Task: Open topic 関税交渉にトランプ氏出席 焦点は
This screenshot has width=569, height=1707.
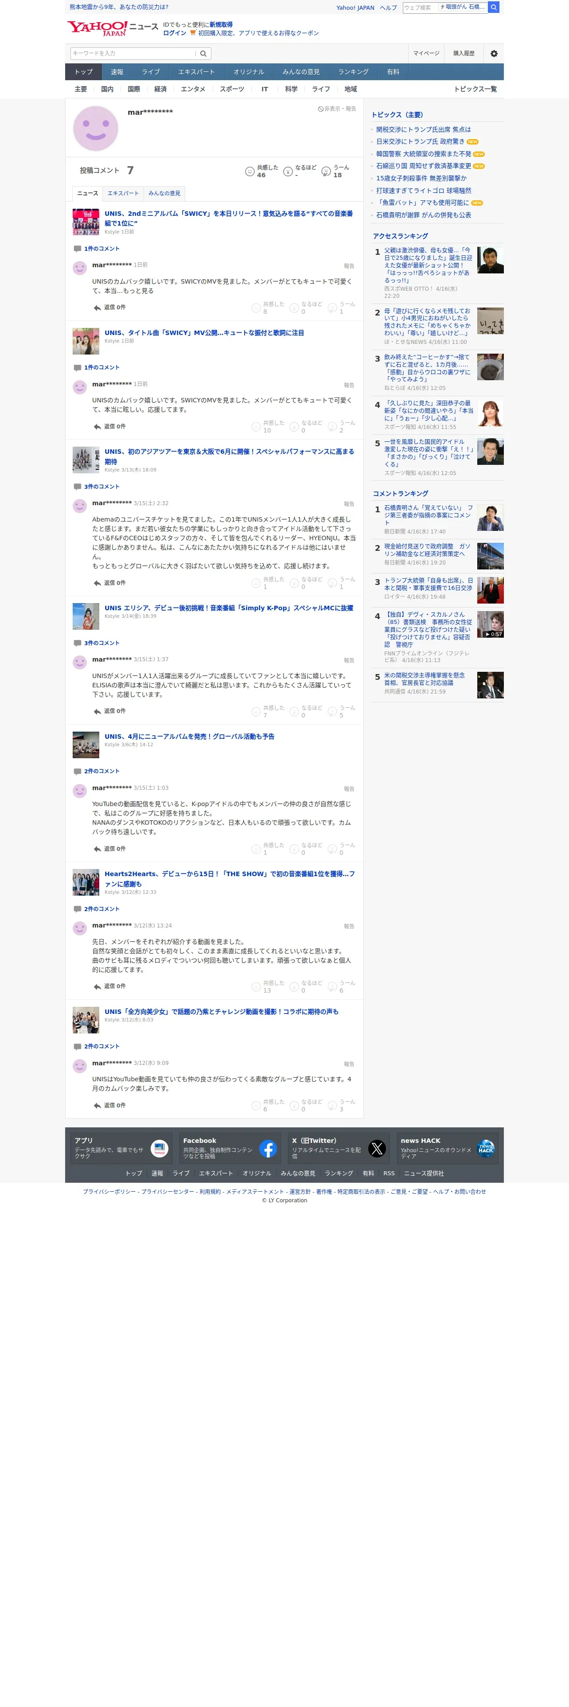Action: [423, 130]
